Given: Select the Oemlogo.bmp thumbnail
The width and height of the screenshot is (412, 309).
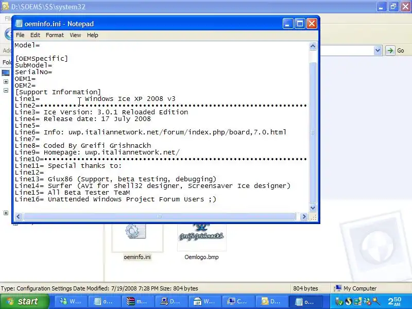Looking at the screenshot, I should pos(201,236).
